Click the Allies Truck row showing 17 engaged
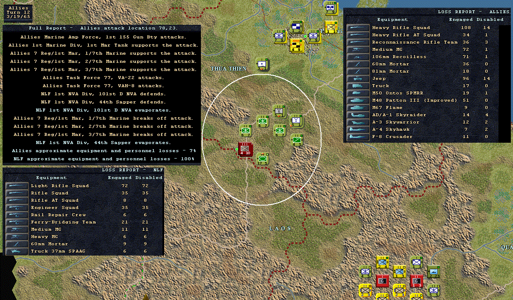The image size is (513, 300). [x=423, y=86]
